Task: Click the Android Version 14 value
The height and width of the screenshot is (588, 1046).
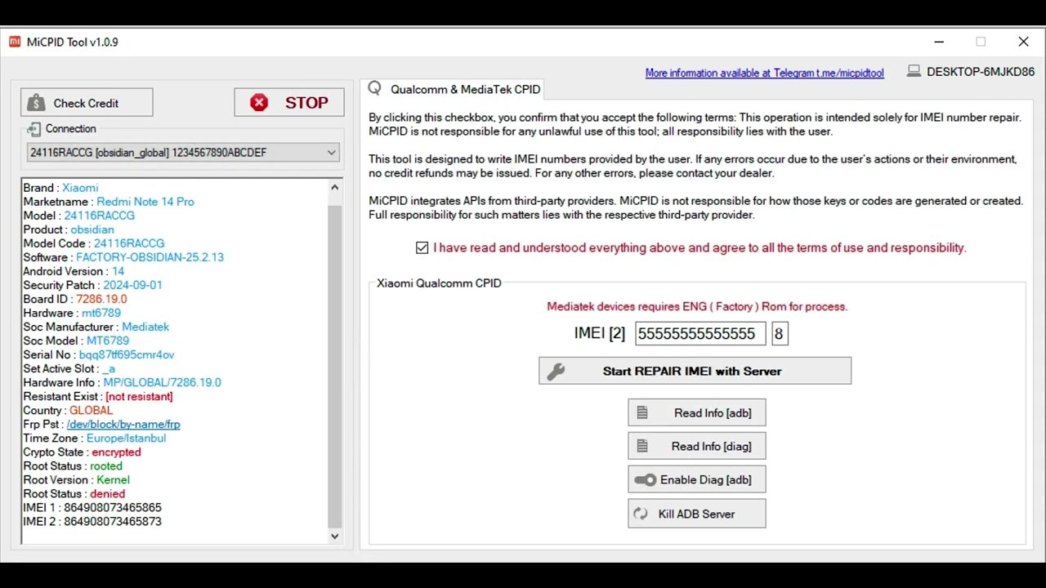Action: (118, 271)
